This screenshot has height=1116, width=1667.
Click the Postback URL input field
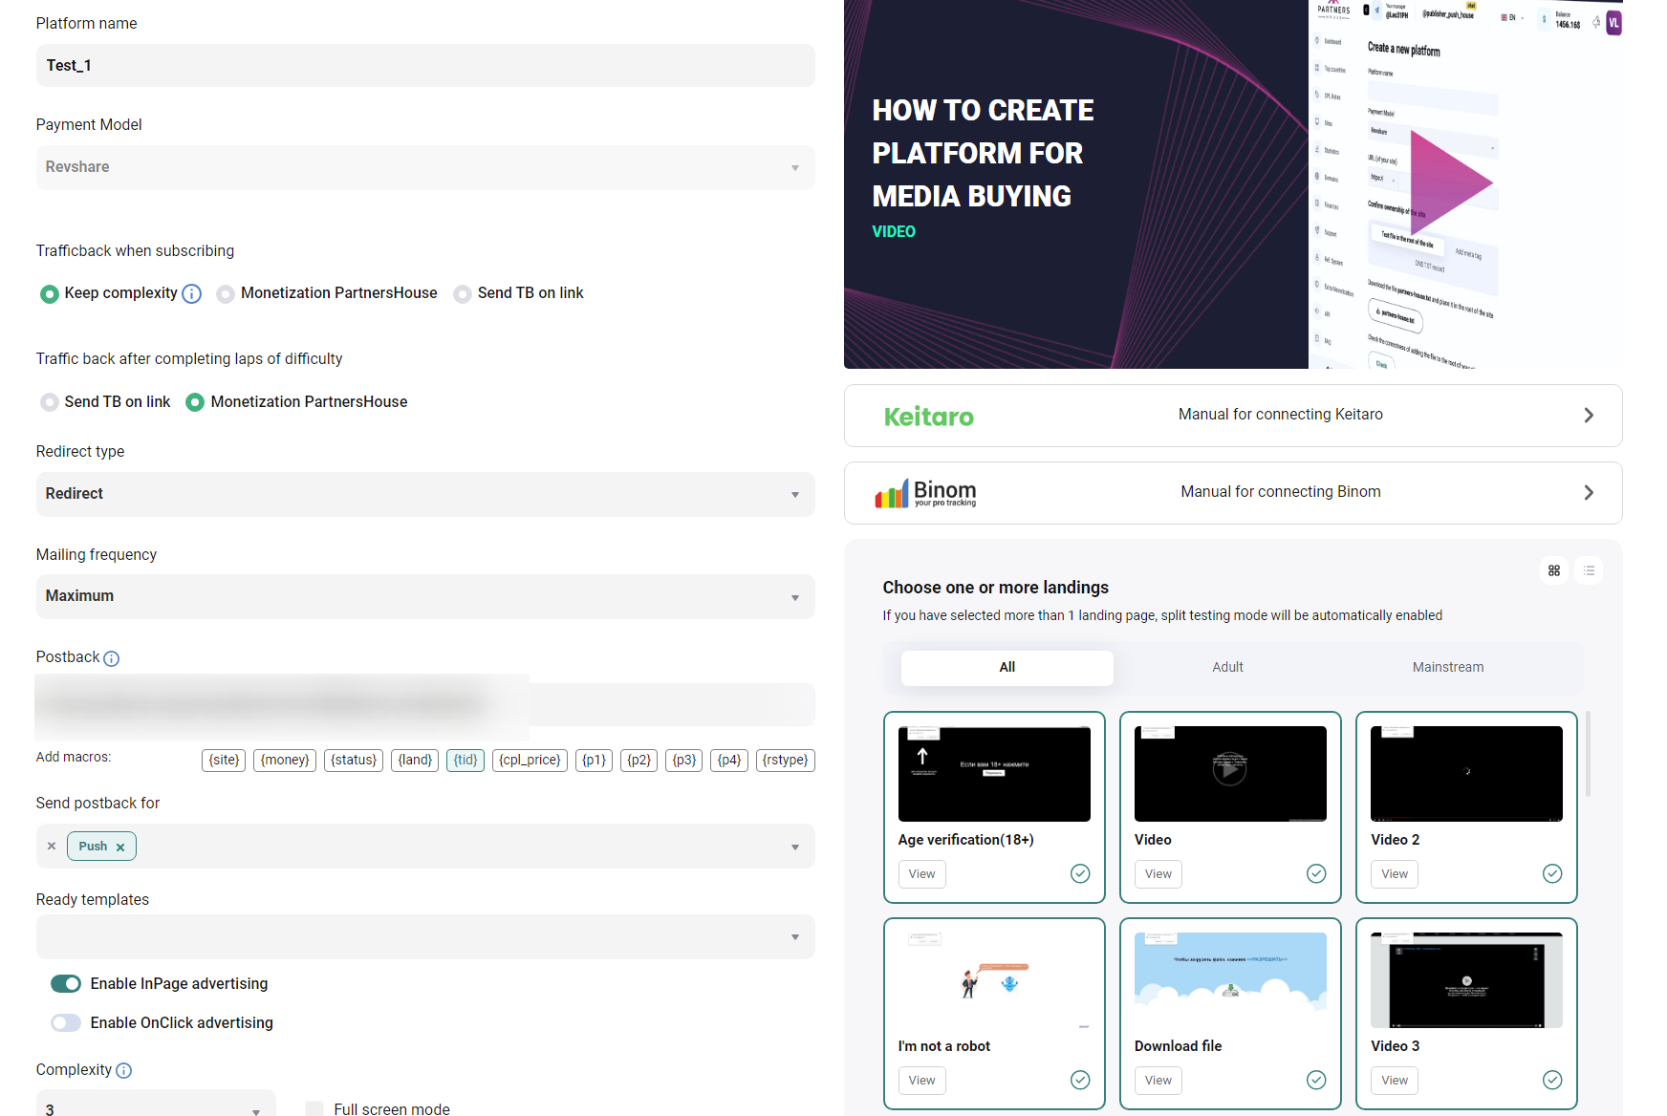425,705
